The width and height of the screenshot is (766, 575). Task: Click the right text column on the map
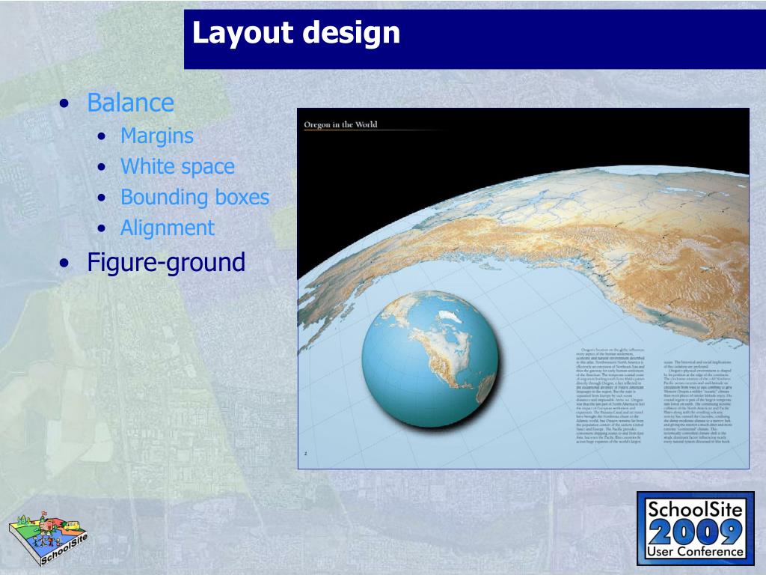click(698, 402)
